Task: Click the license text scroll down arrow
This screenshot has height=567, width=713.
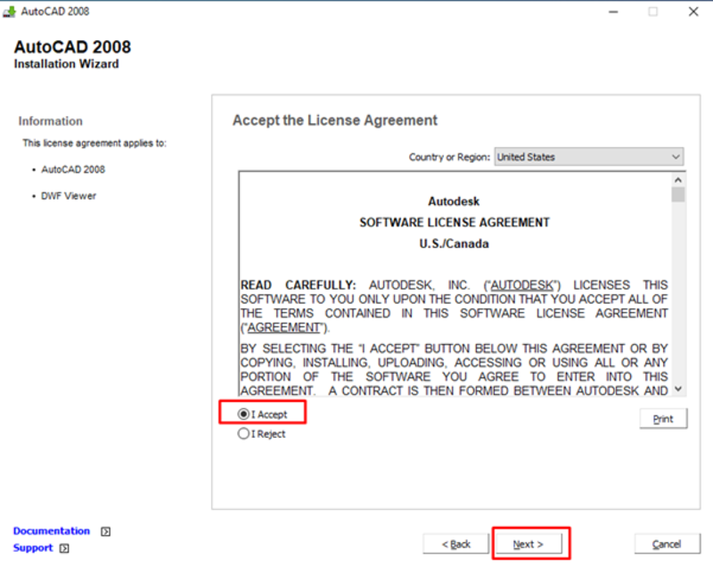Action: 678,389
